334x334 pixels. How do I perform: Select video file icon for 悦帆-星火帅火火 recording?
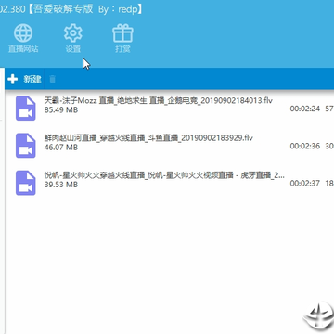click(26, 183)
